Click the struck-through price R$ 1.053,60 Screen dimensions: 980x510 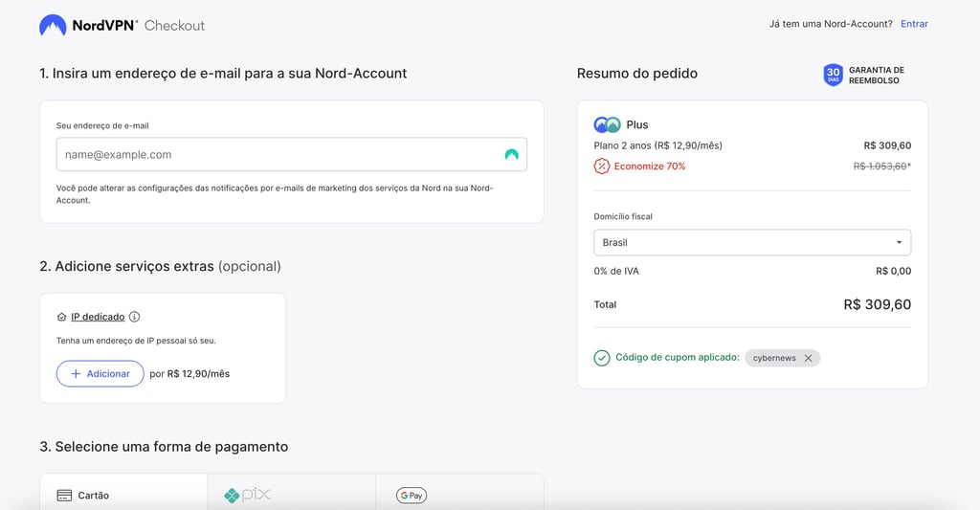pyautogui.click(x=881, y=166)
